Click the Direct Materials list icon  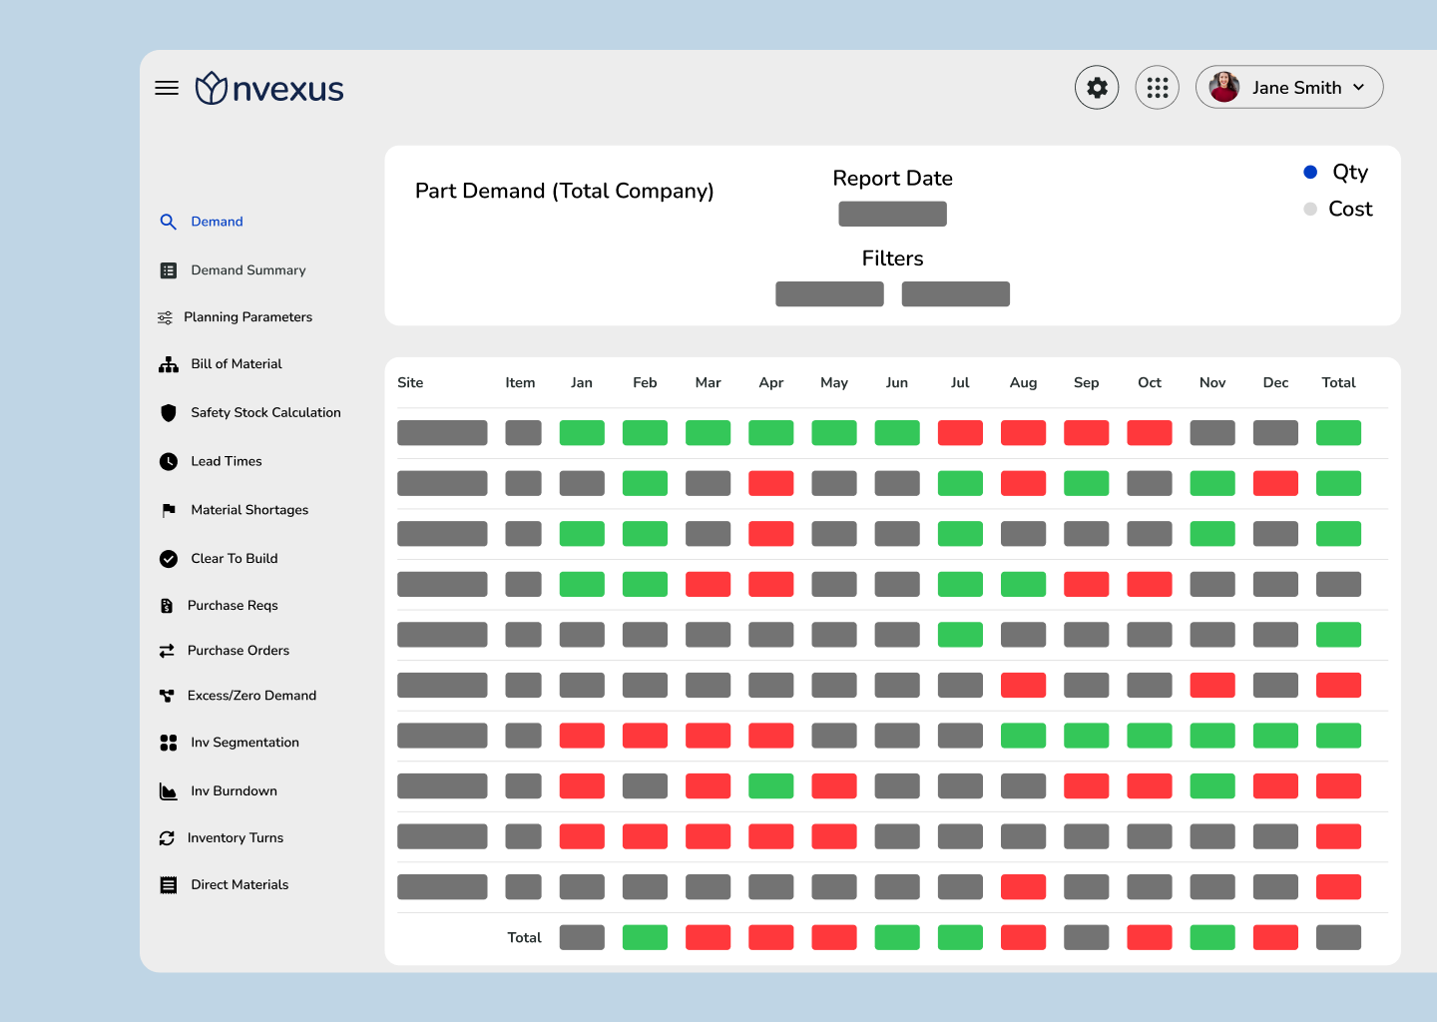coord(169,885)
